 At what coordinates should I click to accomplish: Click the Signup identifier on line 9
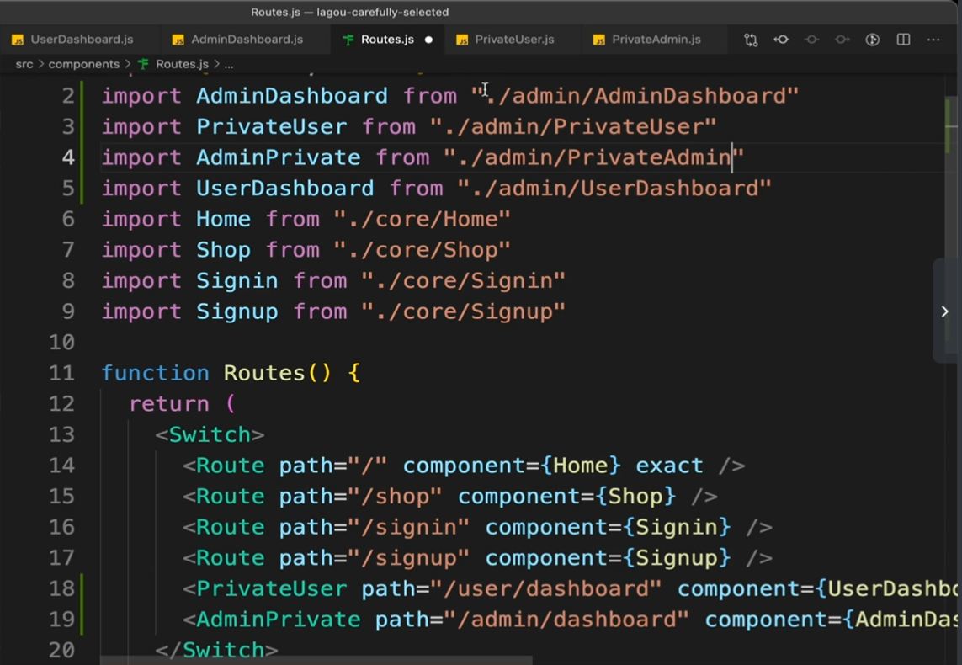237,311
